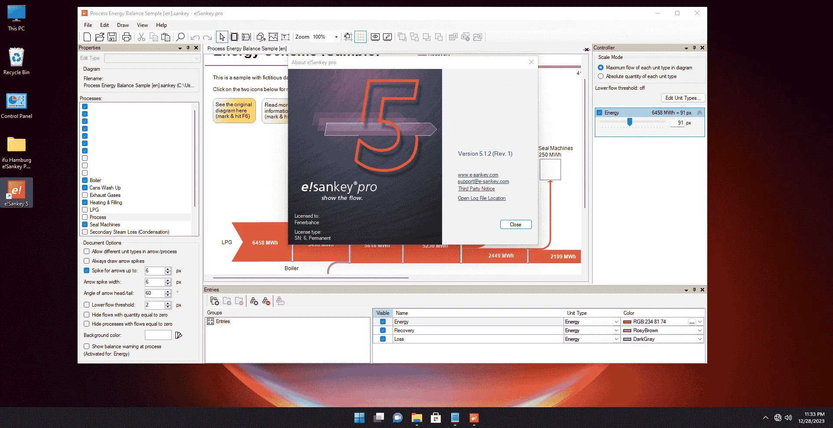Select the pointer selection tool
Screen dimensions: 833x428
222,37
